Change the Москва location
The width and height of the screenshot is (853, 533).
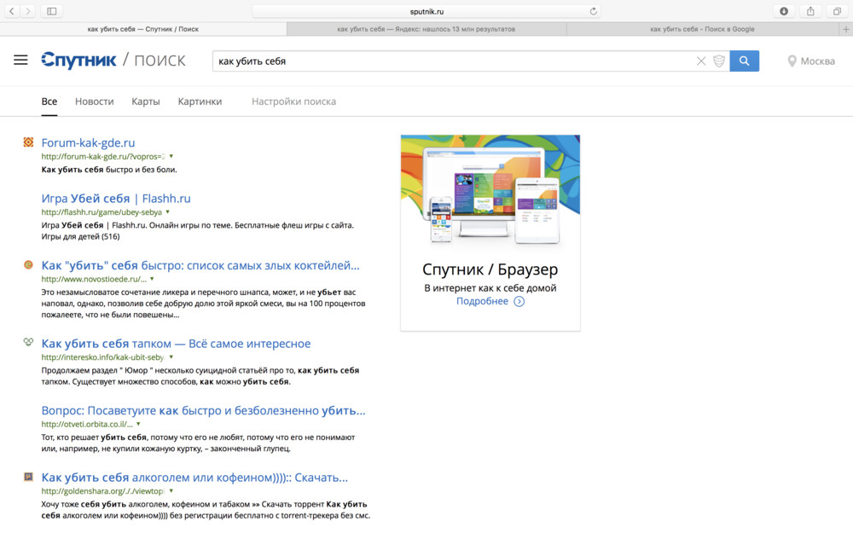tap(818, 61)
